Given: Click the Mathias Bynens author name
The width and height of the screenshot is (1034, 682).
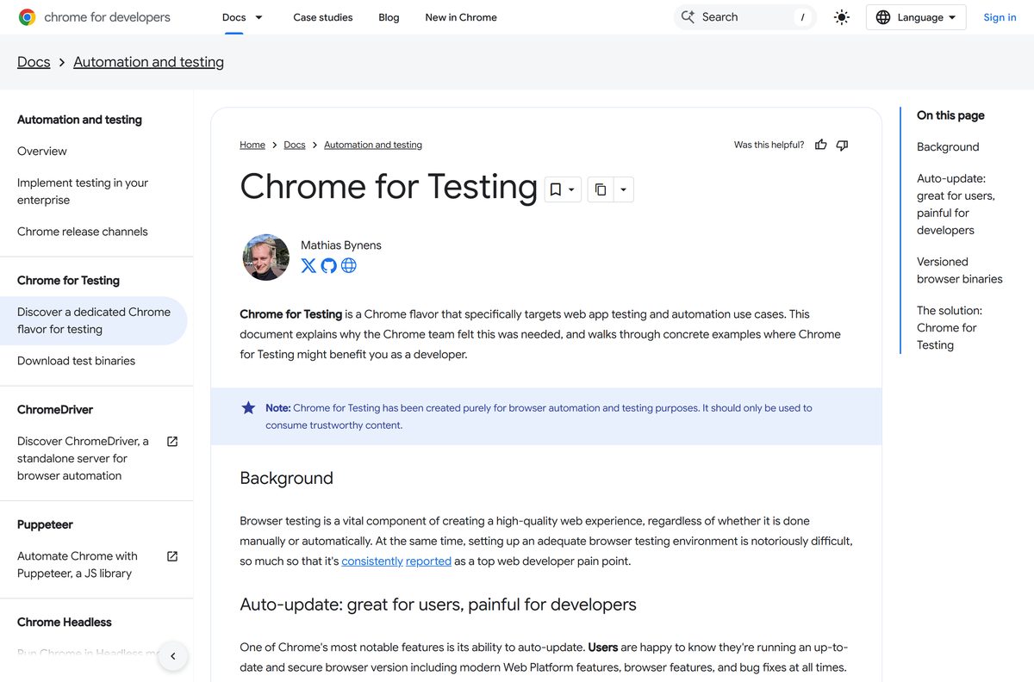Looking at the screenshot, I should tap(341, 245).
